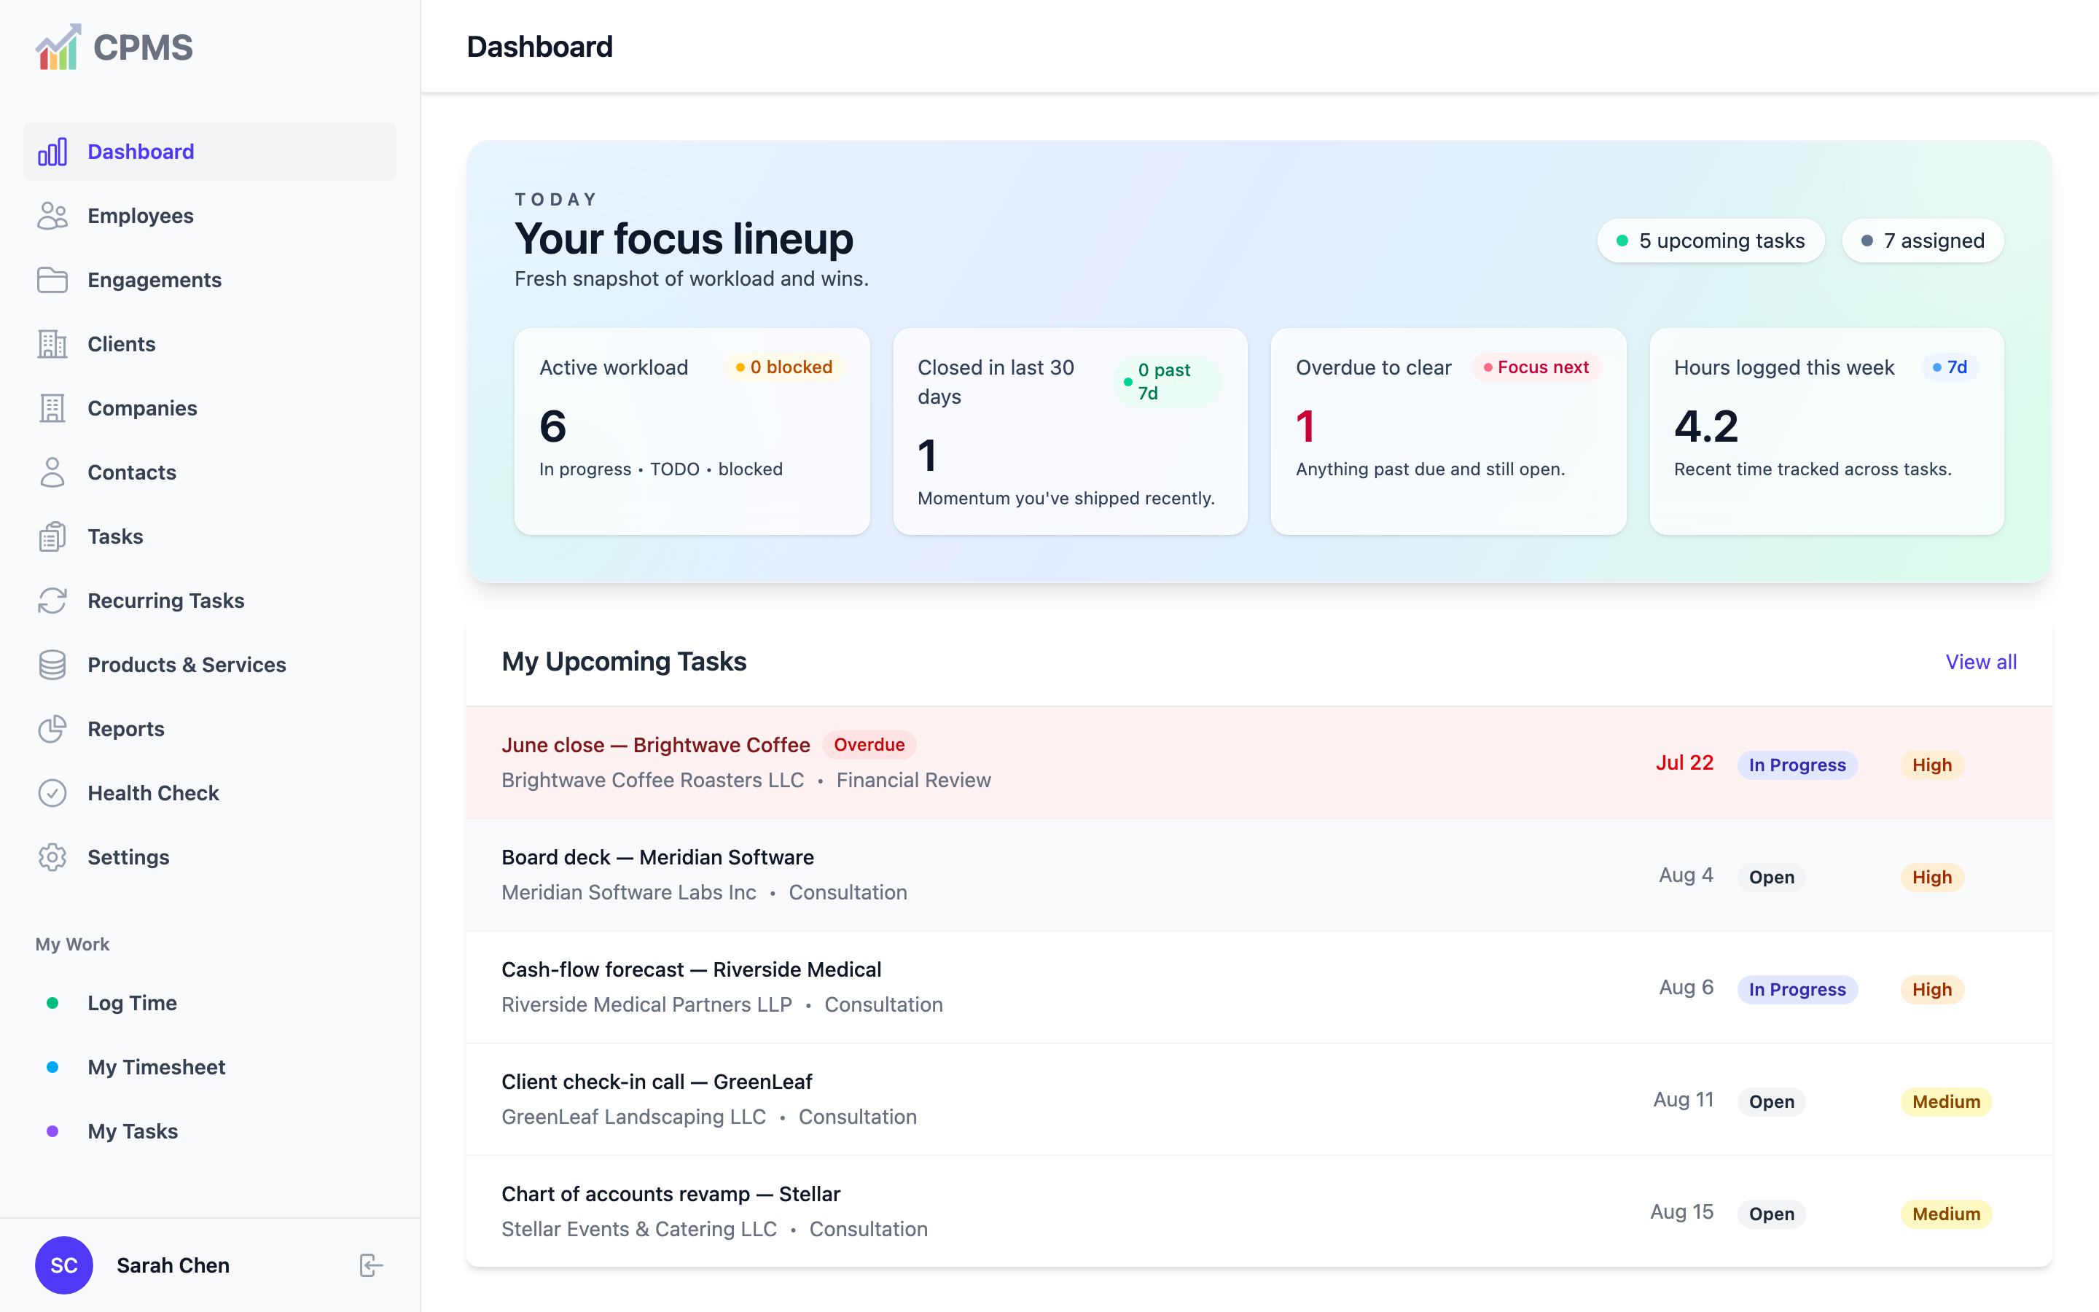Open June close — Brightwave Coffee task
This screenshot has height=1312, width=2099.
click(655, 746)
